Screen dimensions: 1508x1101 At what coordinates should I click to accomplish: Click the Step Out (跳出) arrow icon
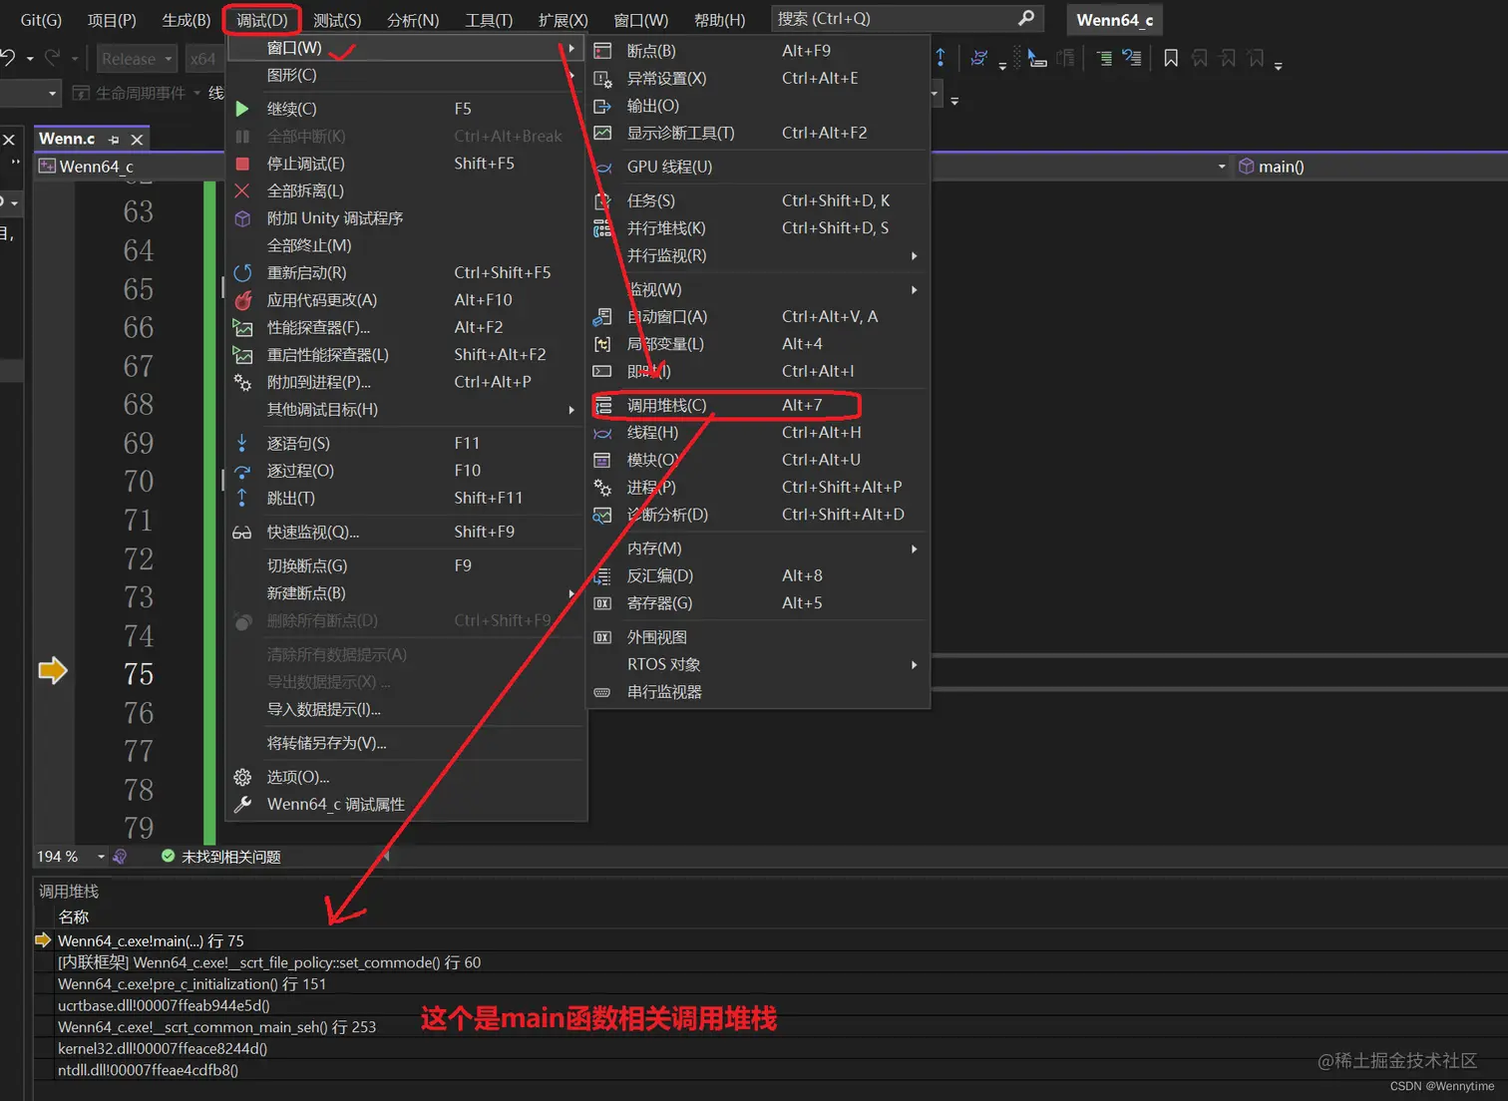click(x=242, y=498)
